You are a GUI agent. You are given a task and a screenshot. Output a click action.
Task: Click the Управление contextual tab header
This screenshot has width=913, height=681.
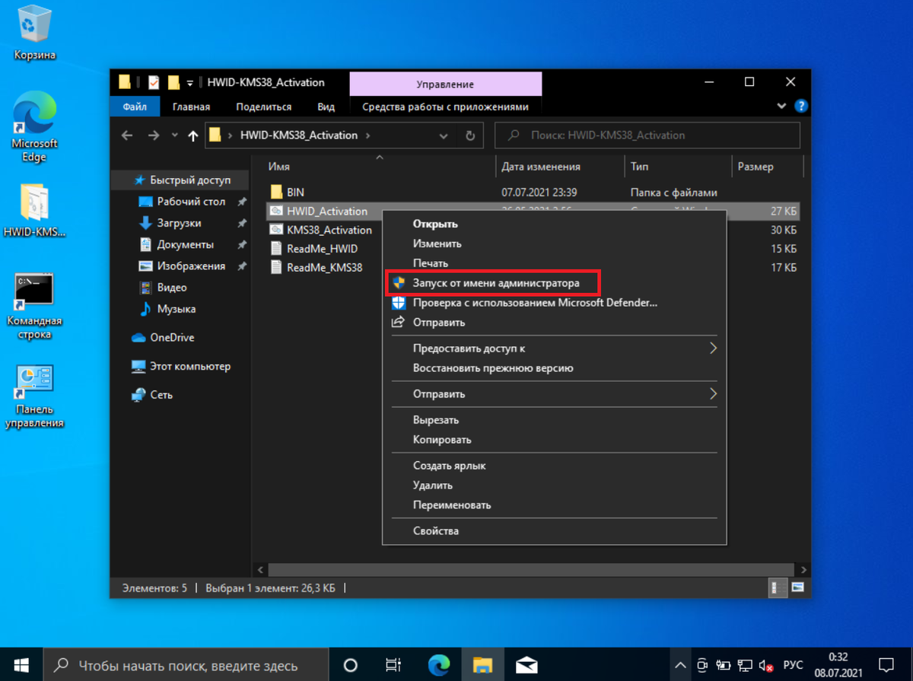[445, 84]
